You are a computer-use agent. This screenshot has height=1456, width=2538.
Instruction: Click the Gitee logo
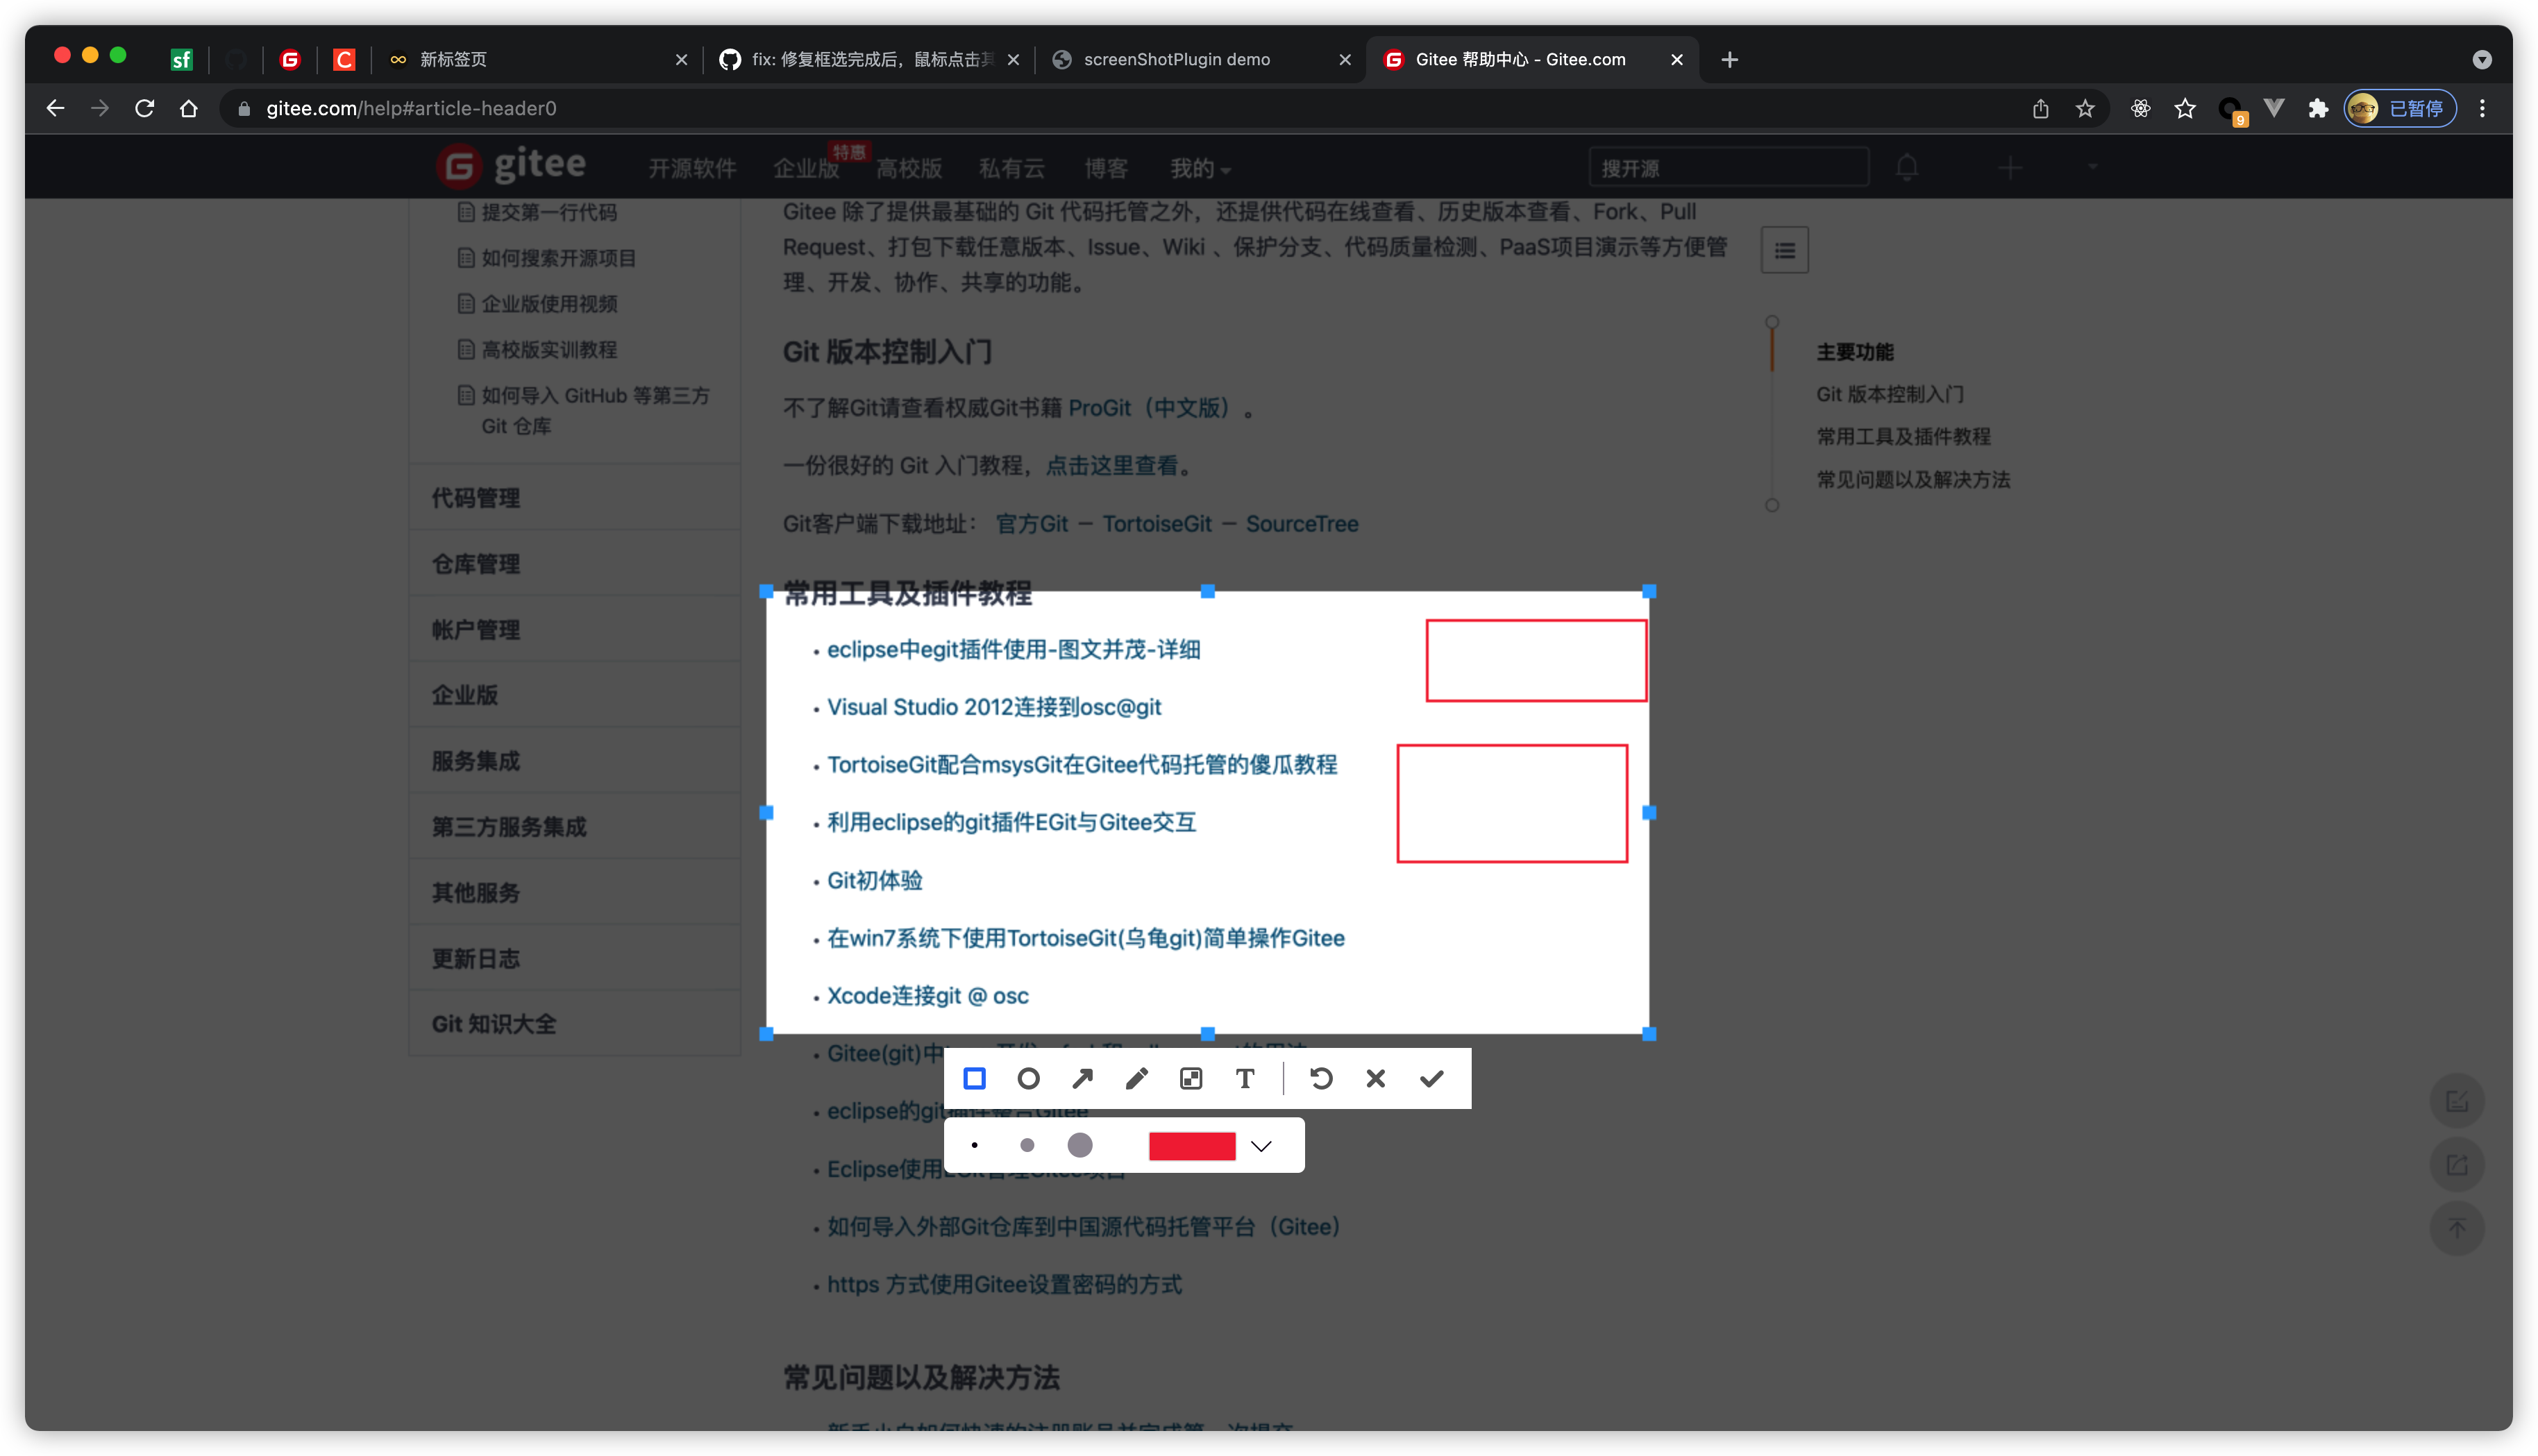[x=511, y=165]
